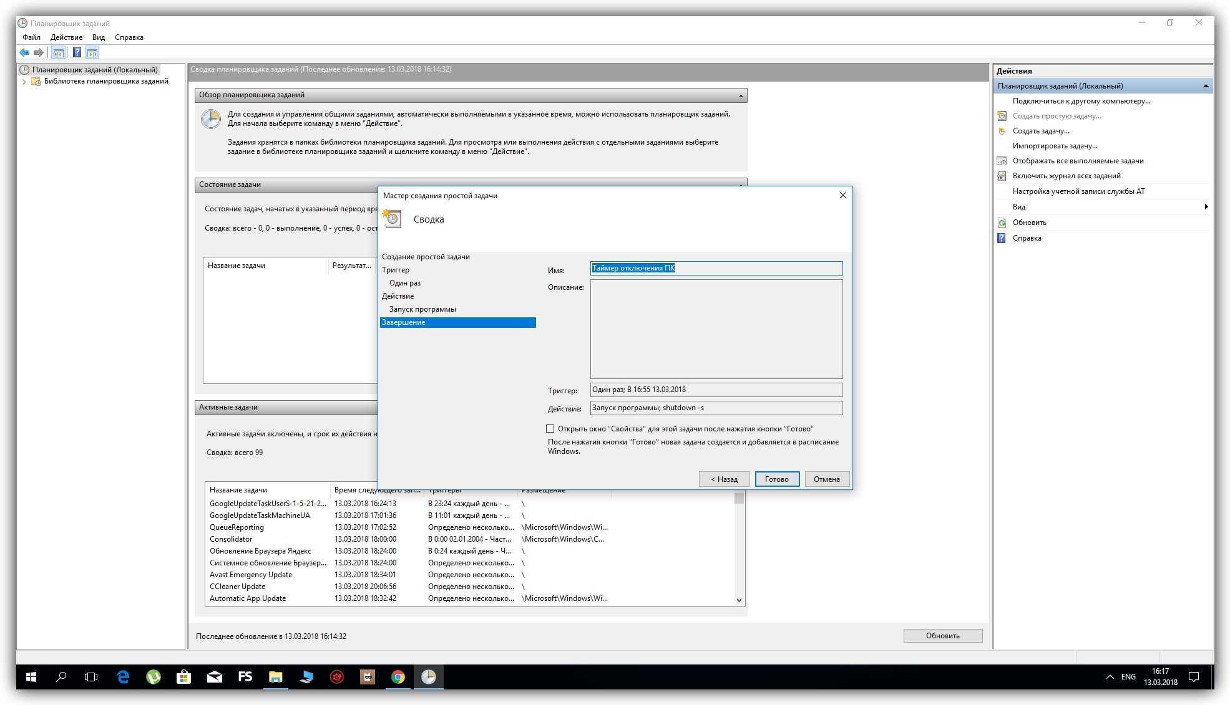
Task: Click the back arrow toolbar icon
Action: pyautogui.click(x=24, y=53)
